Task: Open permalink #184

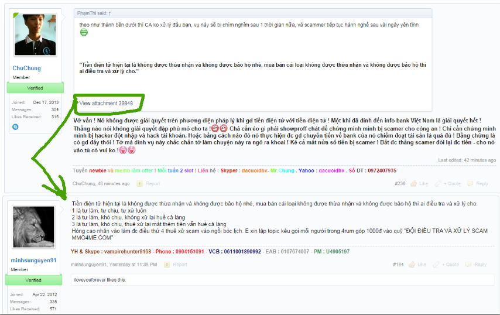Action: click(398, 265)
